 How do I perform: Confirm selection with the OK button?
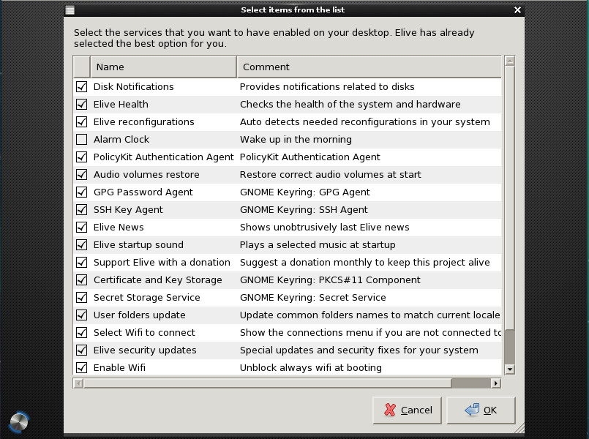pos(481,410)
